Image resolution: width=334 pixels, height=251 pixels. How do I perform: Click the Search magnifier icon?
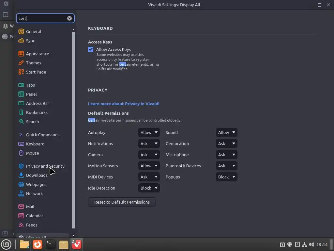(x=21, y=122)
